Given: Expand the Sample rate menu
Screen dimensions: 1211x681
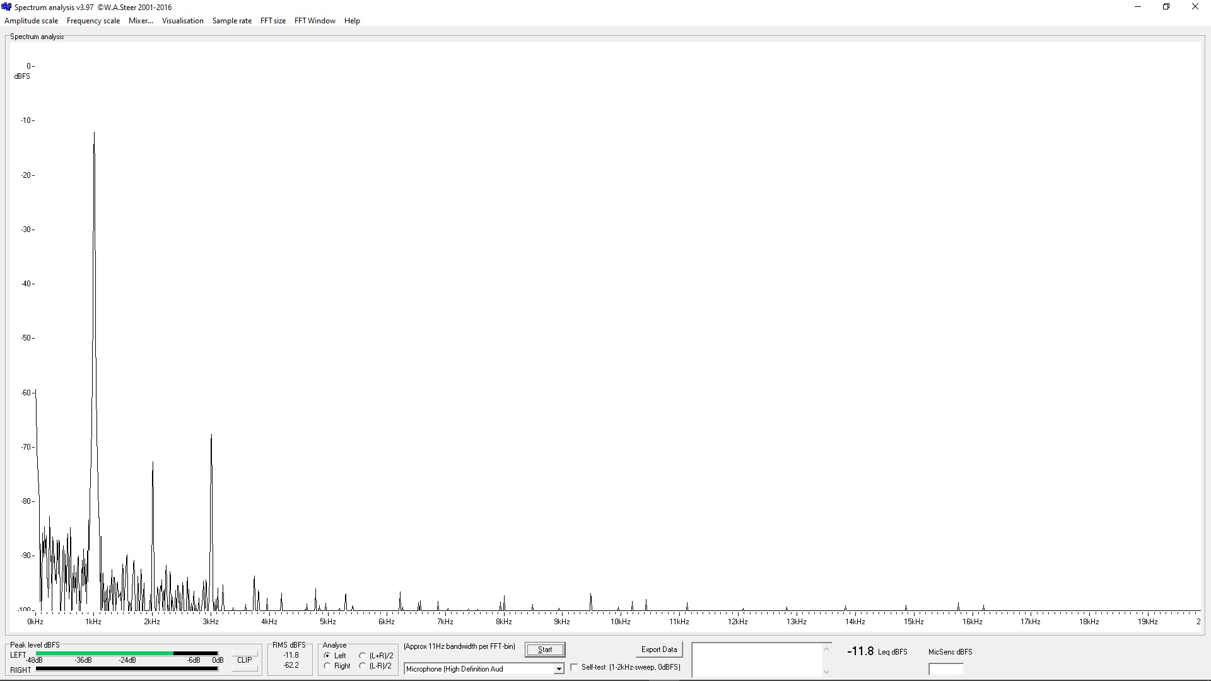Looking at the screenshot, I should point(231,21).
